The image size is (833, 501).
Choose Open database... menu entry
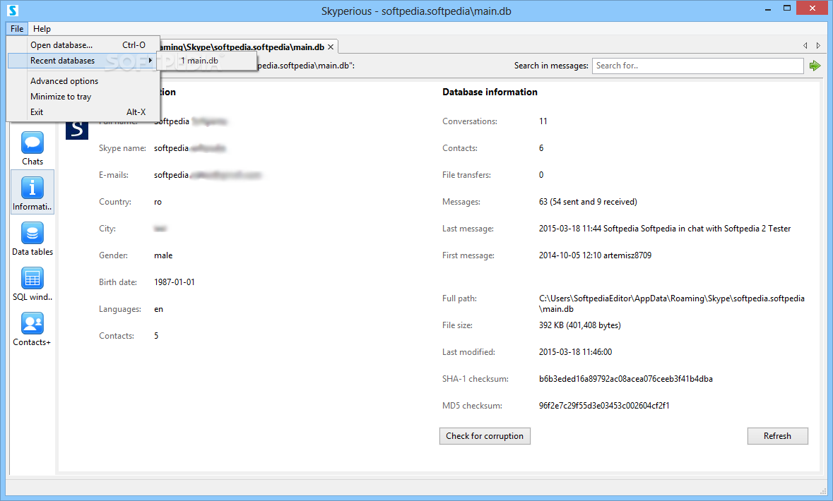(x=84, y=45)
